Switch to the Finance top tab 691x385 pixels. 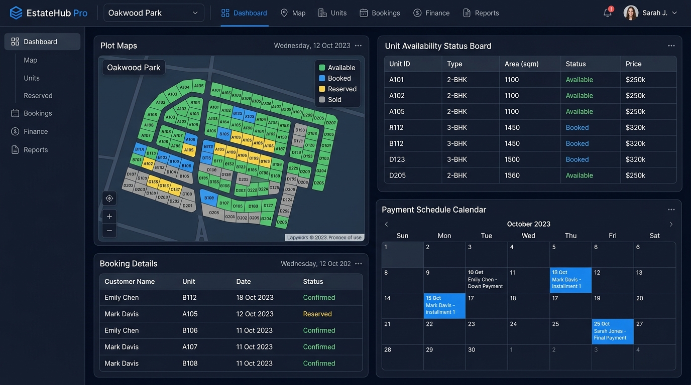click(431, 13)
